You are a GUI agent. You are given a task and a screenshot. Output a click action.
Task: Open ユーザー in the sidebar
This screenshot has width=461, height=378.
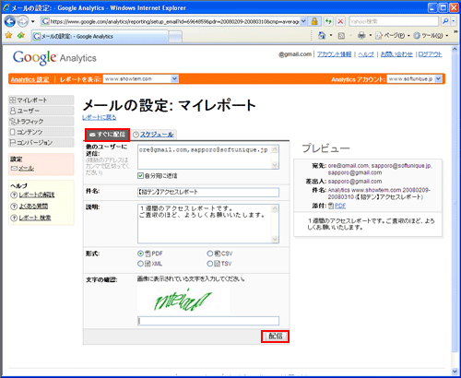[x=41, y=111]
